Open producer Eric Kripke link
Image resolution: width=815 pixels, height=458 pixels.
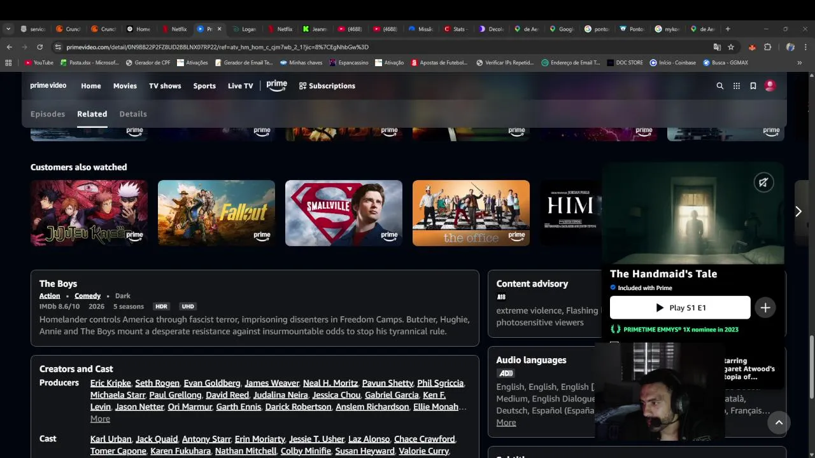click(x=111, y=383)
